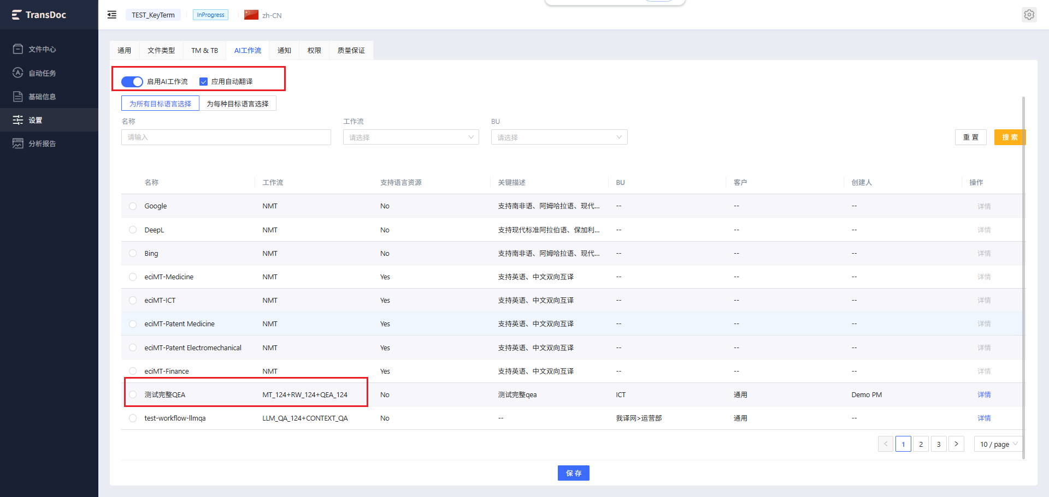
Task: Open the 分析报告 sidebar icon
Action: [18, 143]
